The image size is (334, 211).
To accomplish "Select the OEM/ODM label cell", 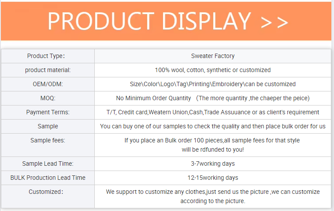I will coord(48,84).
